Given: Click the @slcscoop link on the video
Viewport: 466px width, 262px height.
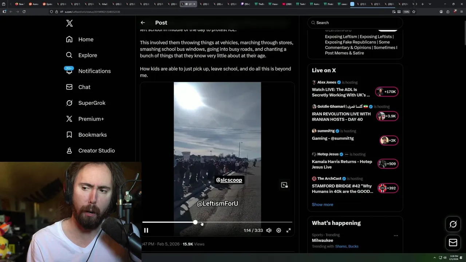Looking at the screenshot, I should [229, 180].
